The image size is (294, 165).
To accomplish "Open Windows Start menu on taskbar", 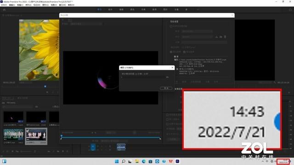I will (117, 161).
